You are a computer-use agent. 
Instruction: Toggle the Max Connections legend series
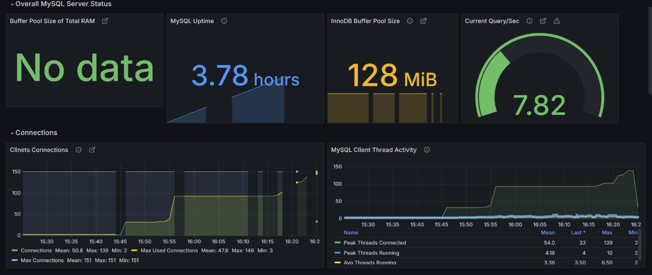click(42, 260)
